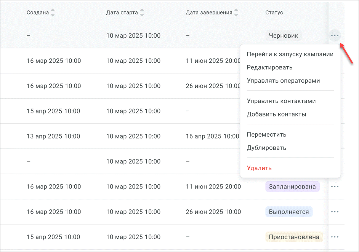Image resolution: width=359 pixels, height=252 pixels.
Task: Choose Редактировать from the context menu
Action: (x=269, y=67)
